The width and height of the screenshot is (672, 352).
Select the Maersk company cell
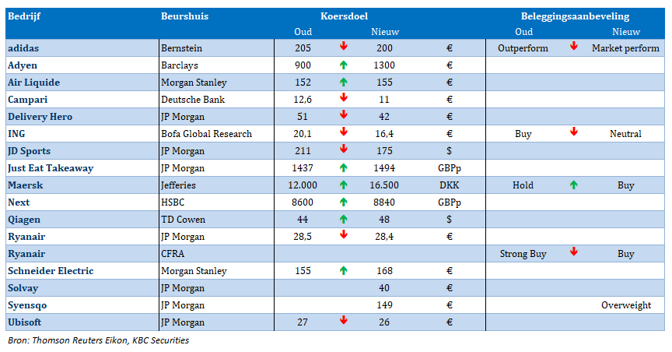(82, 185)
